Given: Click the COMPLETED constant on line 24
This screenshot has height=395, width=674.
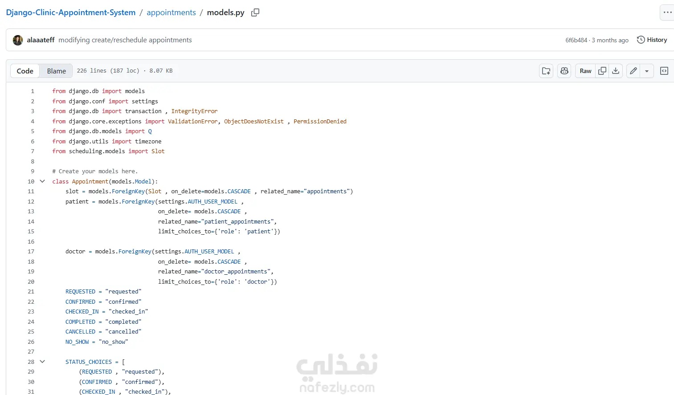Looking at the screenshot, I should coord(81,322).
